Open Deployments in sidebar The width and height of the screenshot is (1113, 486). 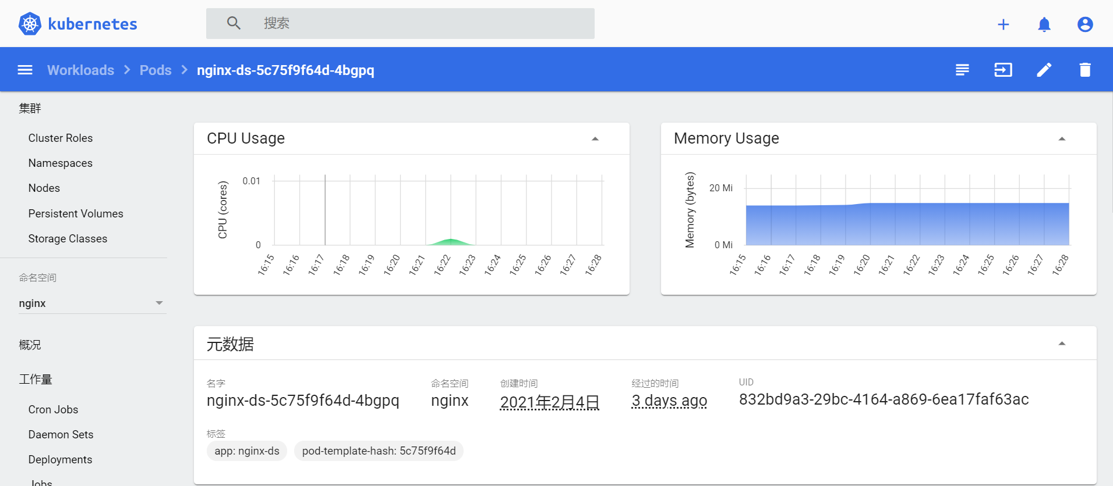pyautogui.click(x=60, y=460)
